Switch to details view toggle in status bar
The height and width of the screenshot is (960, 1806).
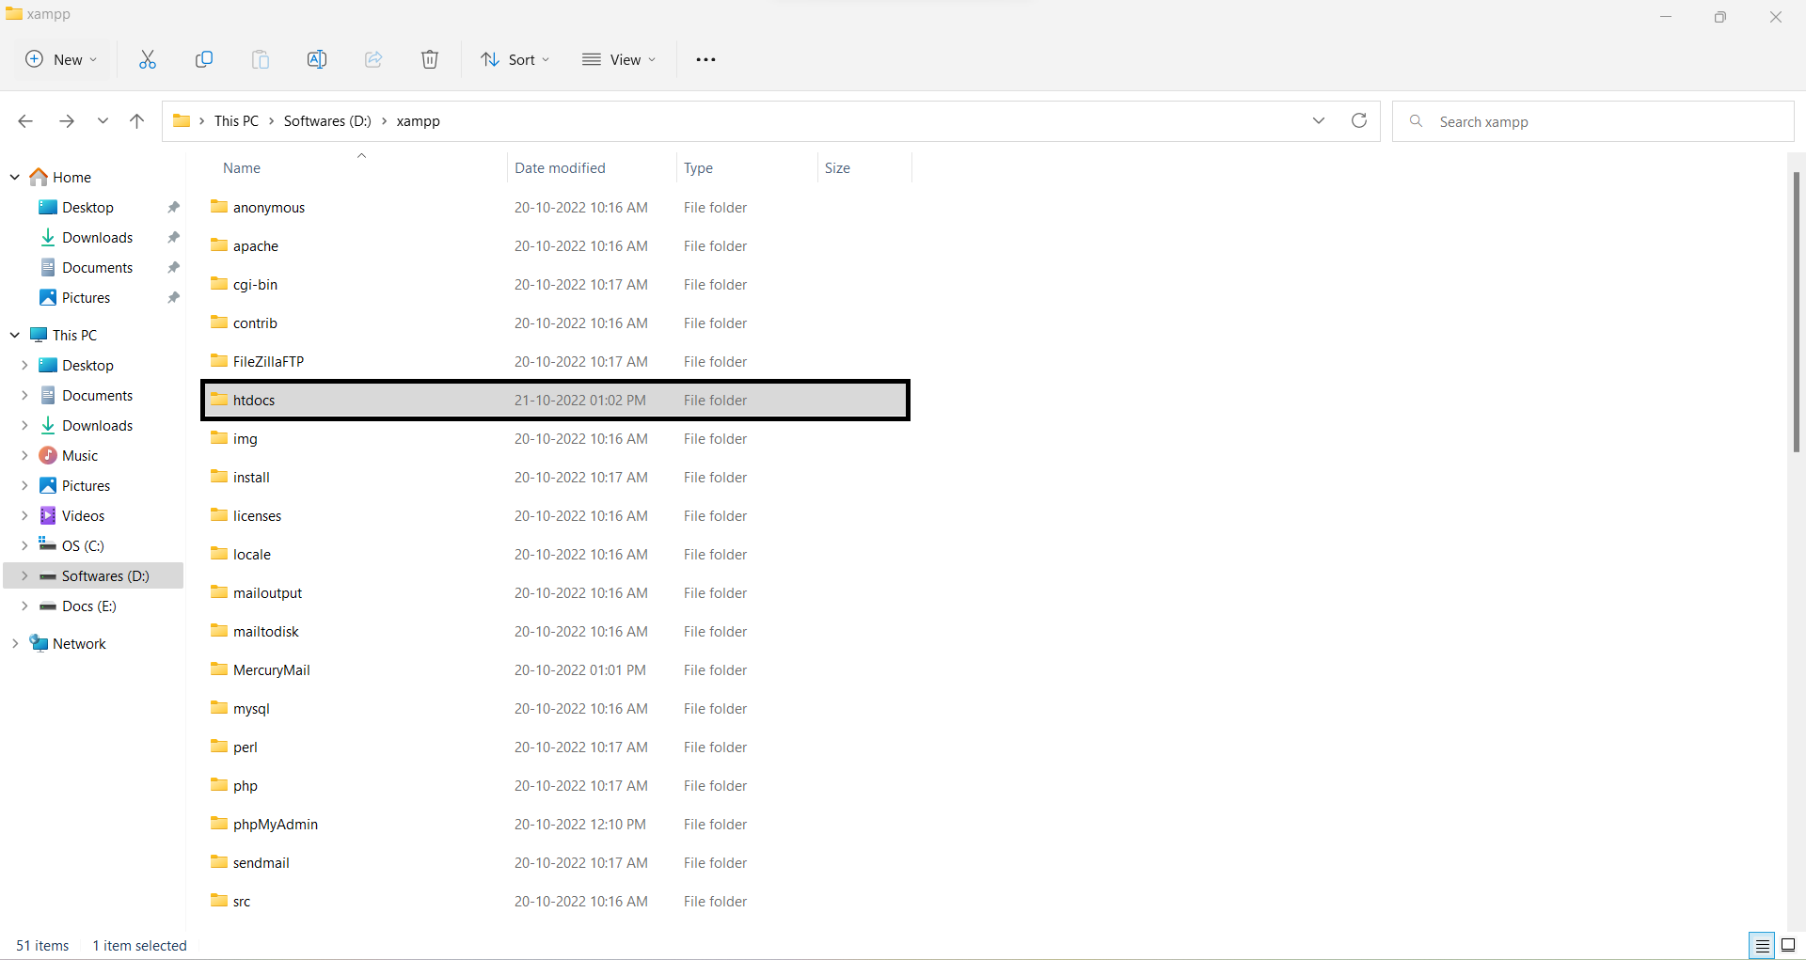point(1762,945)
